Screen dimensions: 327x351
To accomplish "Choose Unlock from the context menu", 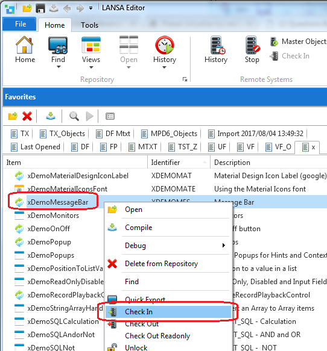I will click(168, 347).
